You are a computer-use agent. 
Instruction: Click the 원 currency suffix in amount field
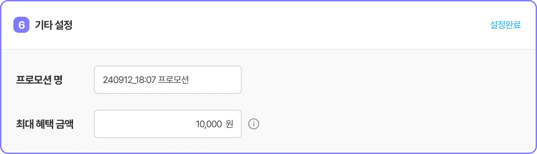pyautogui.click(x=230, y=124)
